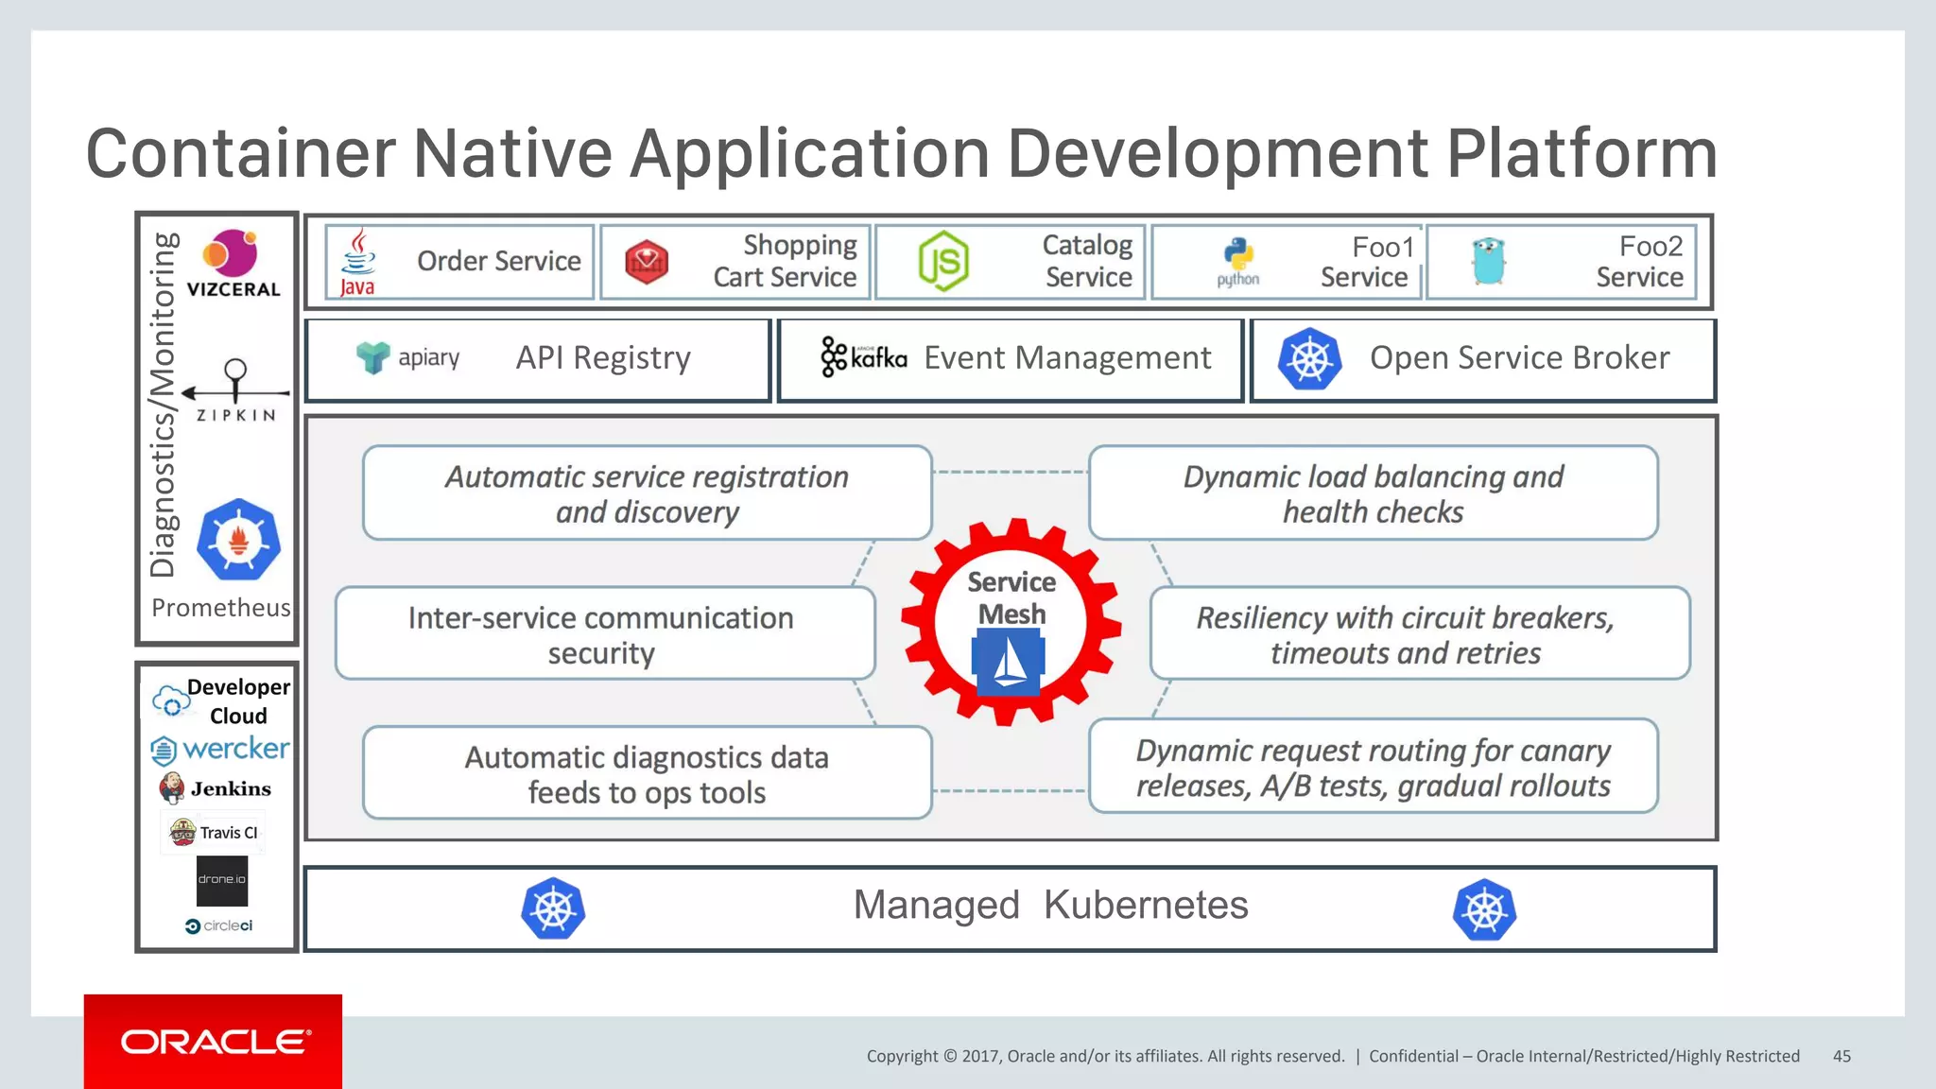Click the Node.js logo beside Catalog Service
Image resolution: width=1936 pixels, height=1089 pixels.
943,261
